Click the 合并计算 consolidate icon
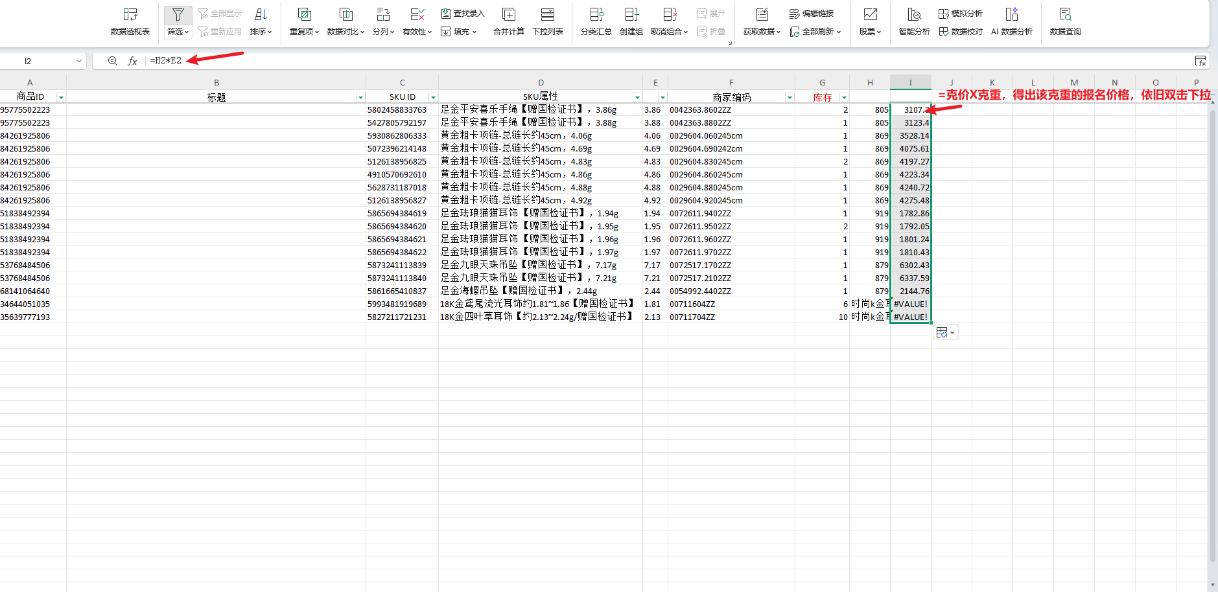The image size is (1218, 592). (x=509, y=14)
